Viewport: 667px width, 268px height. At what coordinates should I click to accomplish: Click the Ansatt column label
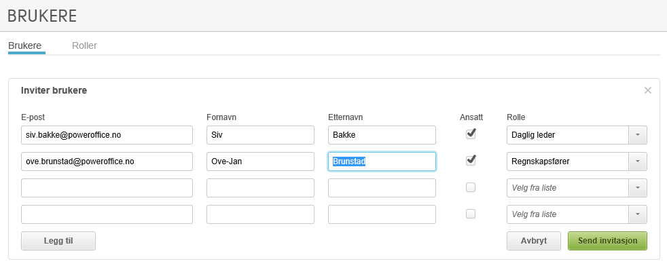coord(471,117)
